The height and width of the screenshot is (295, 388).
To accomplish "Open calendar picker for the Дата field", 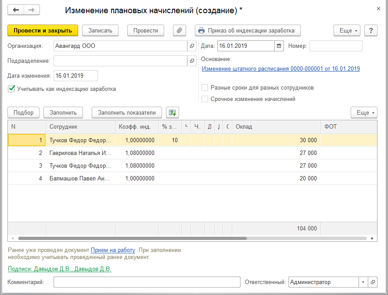I will (x=279, y=46).
